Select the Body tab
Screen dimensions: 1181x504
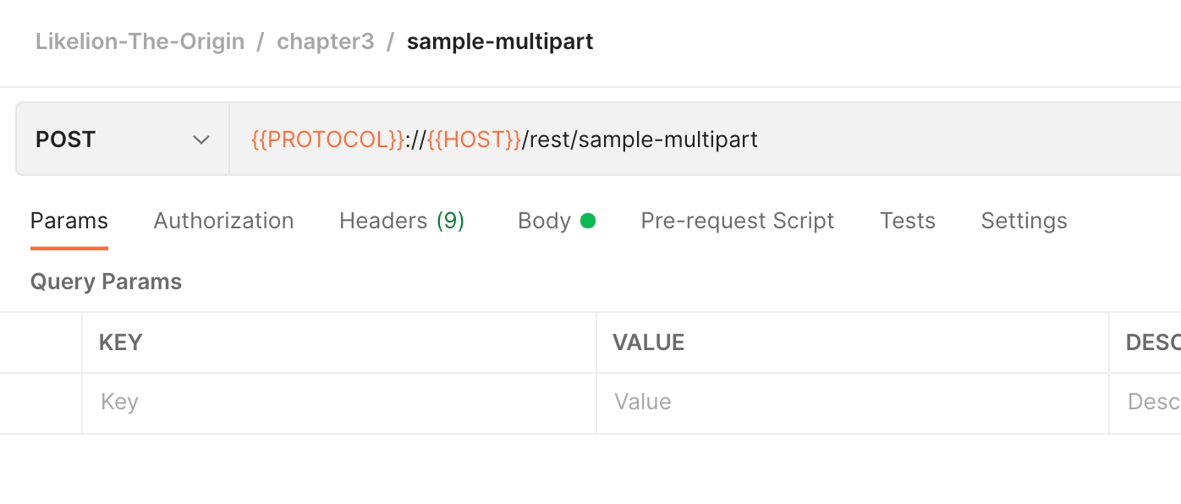click(x=544, y=221)
